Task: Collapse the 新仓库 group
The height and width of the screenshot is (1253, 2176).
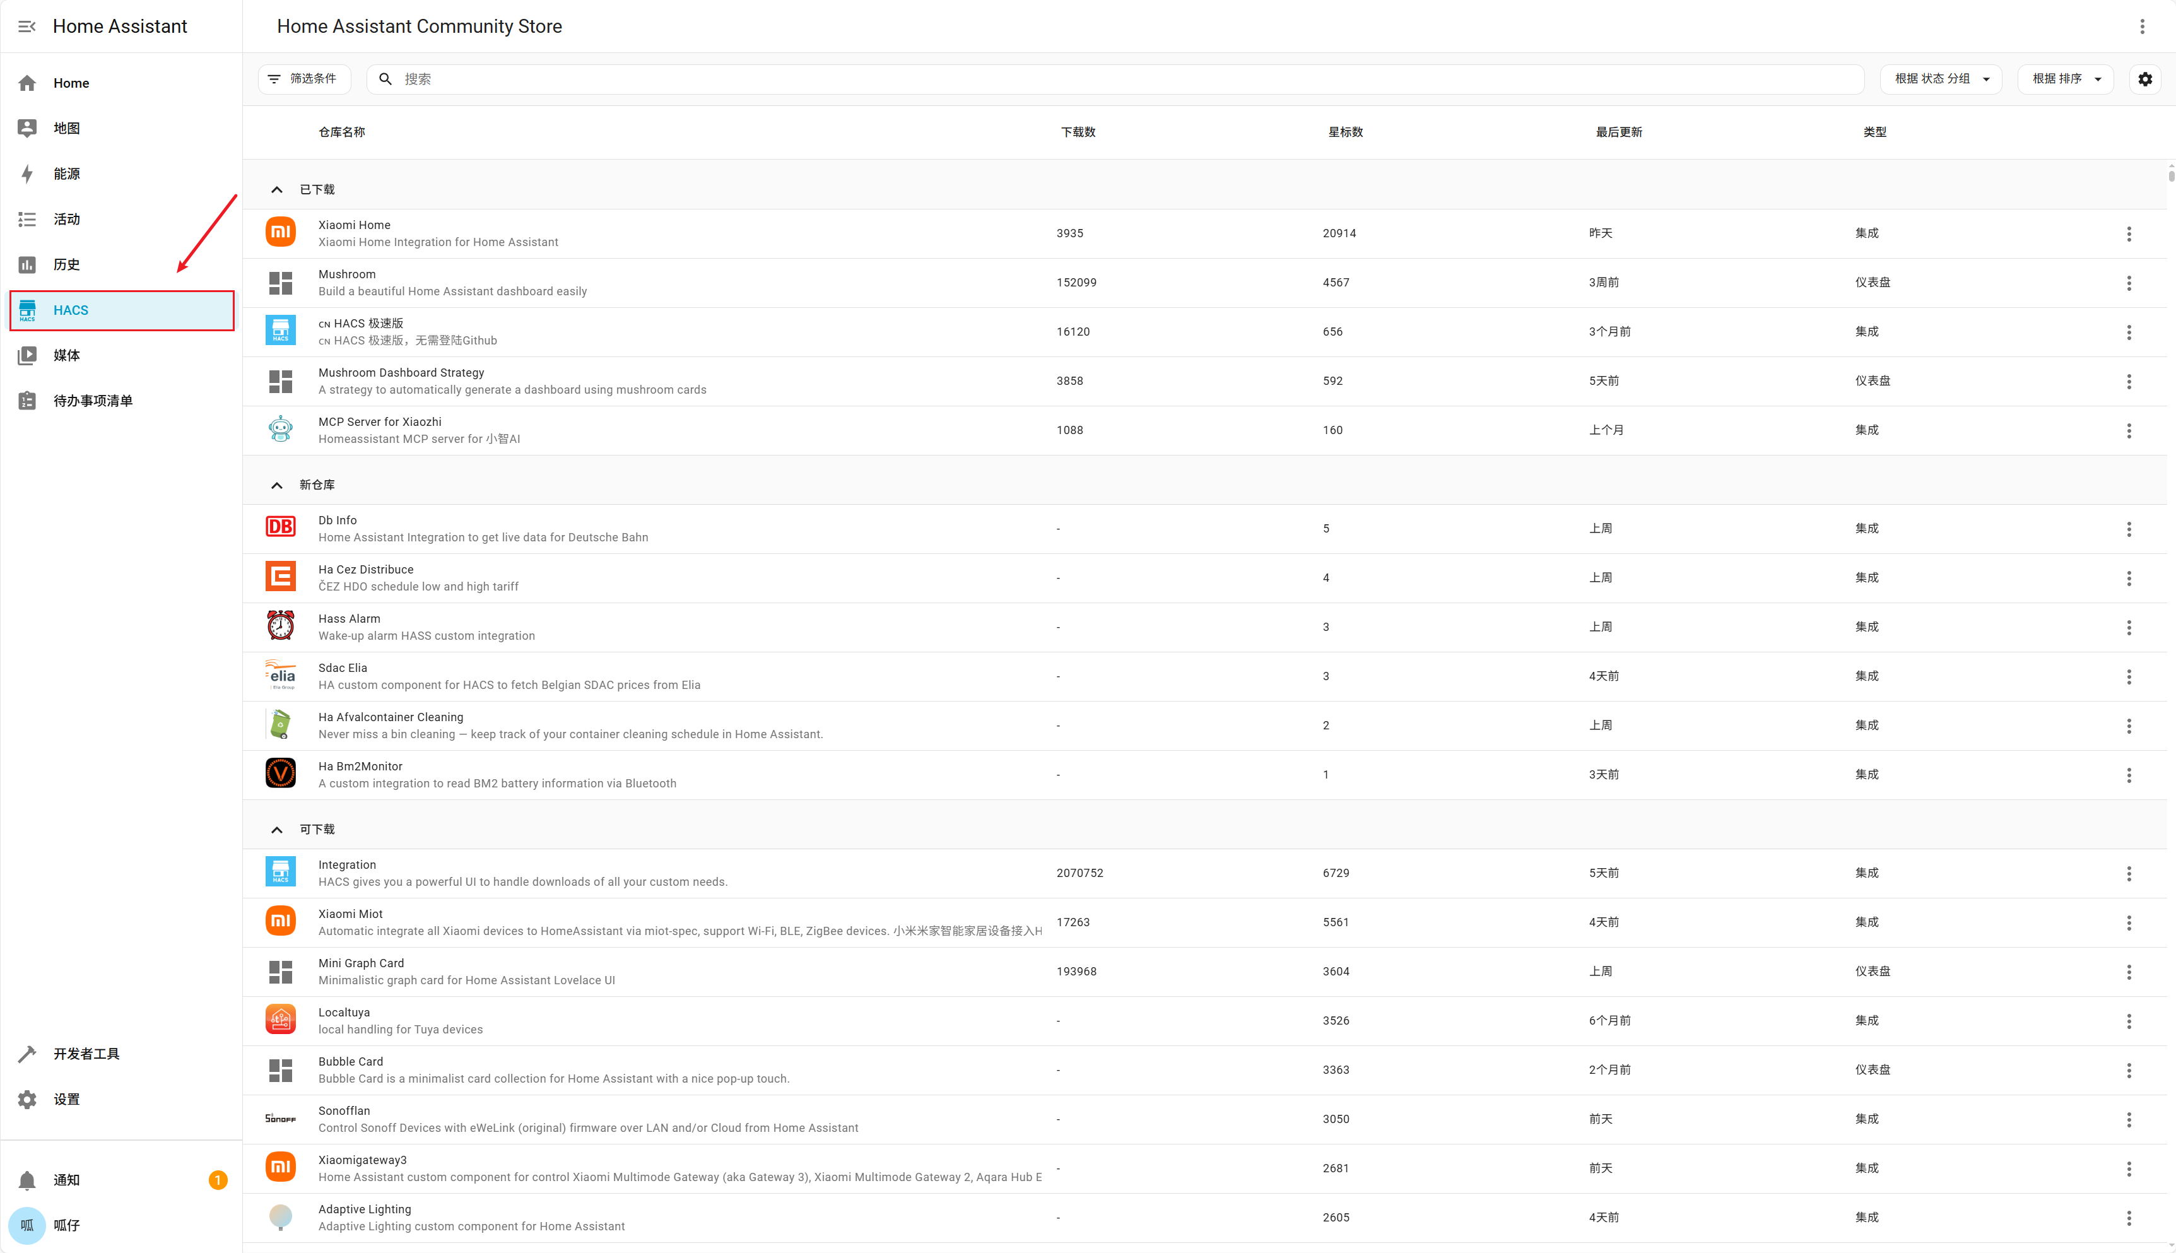Action: point(277,485)
